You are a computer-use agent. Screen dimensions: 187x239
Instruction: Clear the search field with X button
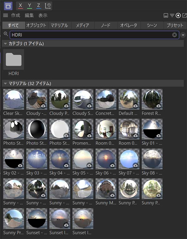175,35
